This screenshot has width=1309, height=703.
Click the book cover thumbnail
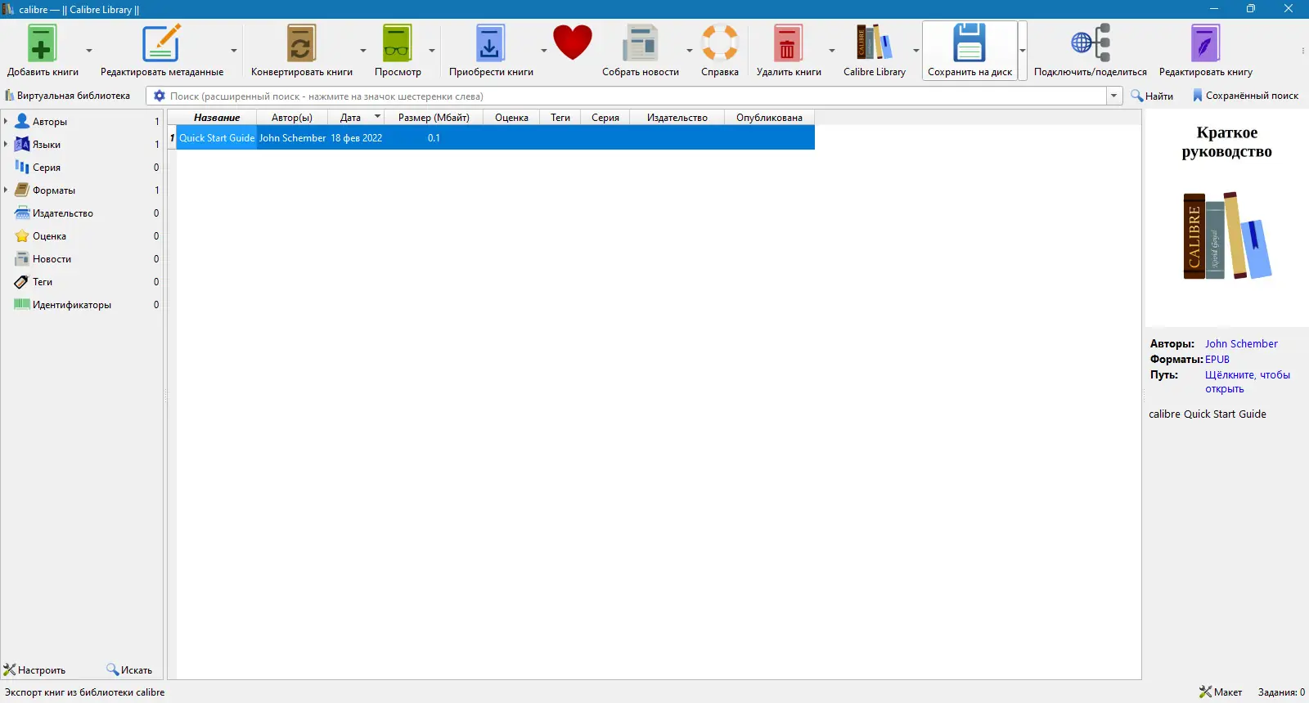tap(1226, 218)
